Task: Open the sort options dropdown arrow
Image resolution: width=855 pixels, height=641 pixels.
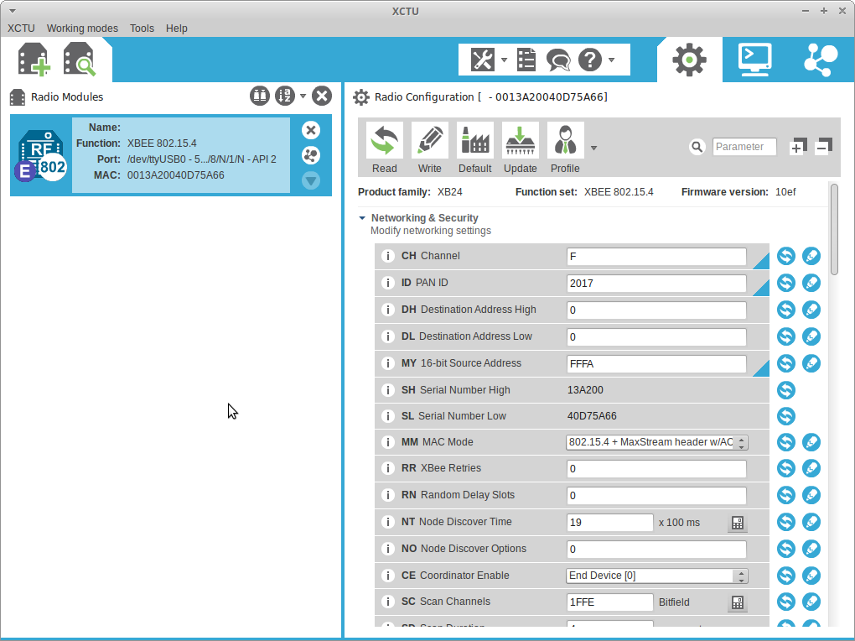Action: [x=303, y=96]
